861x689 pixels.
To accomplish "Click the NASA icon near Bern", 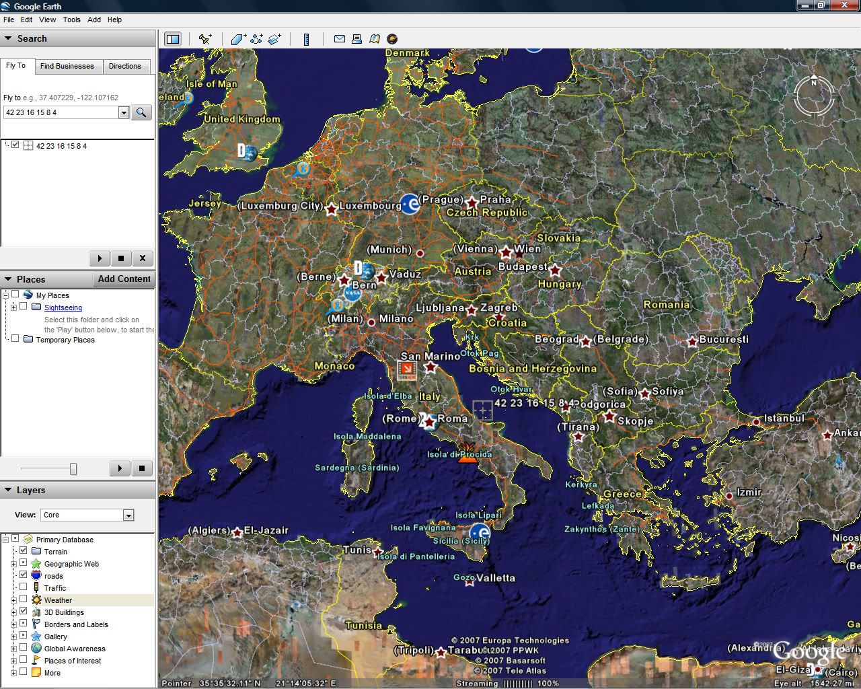I will 352,294.
